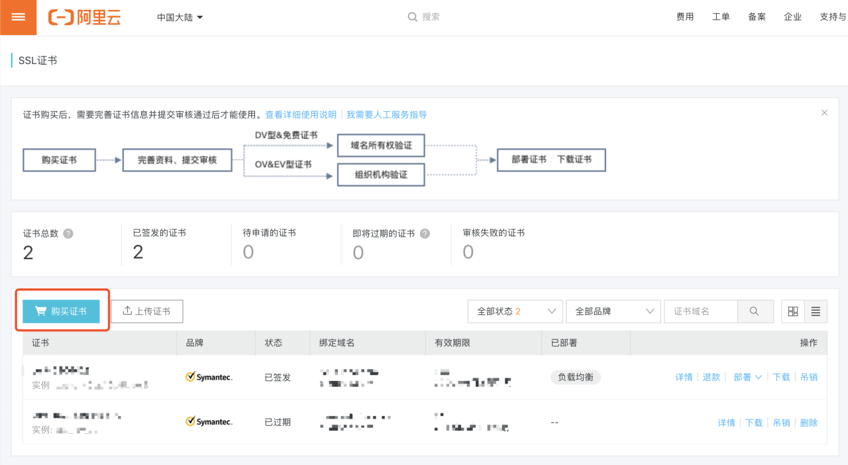Open the 费用 menu in top bar
This screenshot has width=848, height=465.
685,17
